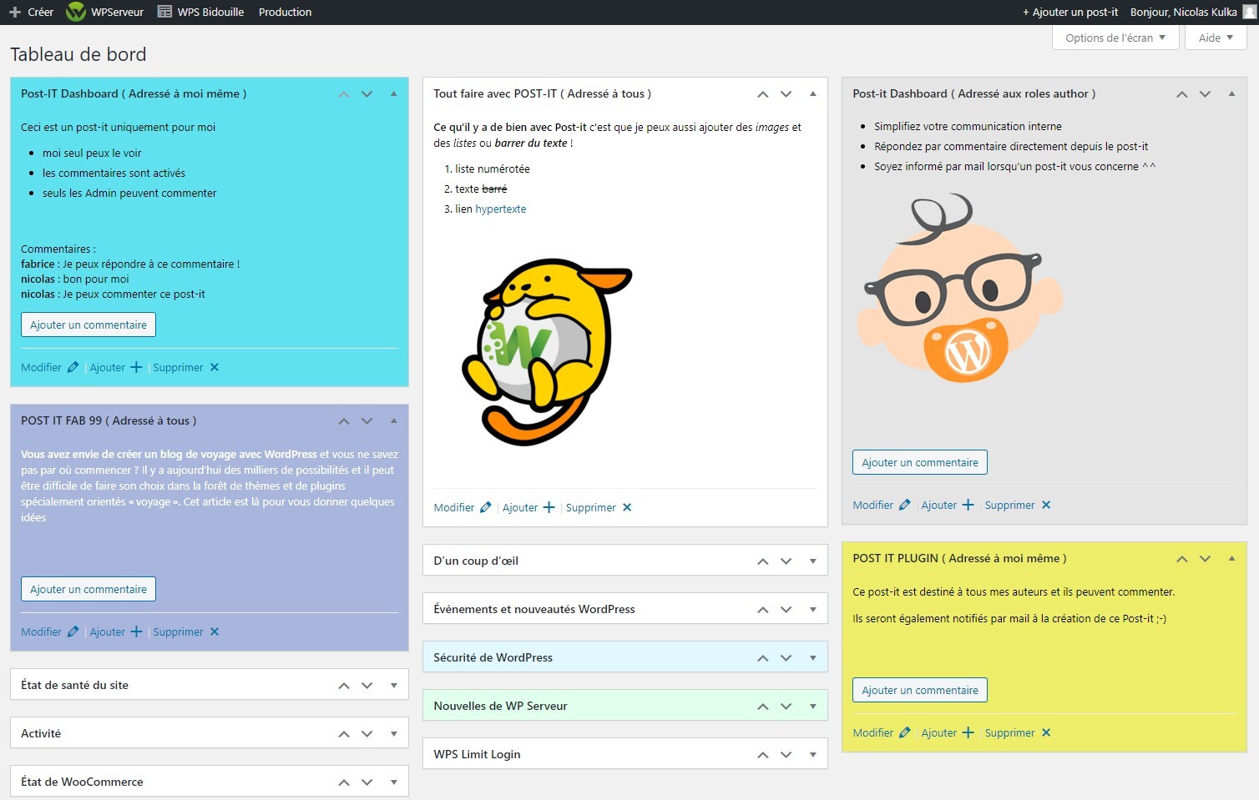Open the + Ajouter un post-it menu item
The height and width of the screenshot is (800, 1259).
point(1069,12)
